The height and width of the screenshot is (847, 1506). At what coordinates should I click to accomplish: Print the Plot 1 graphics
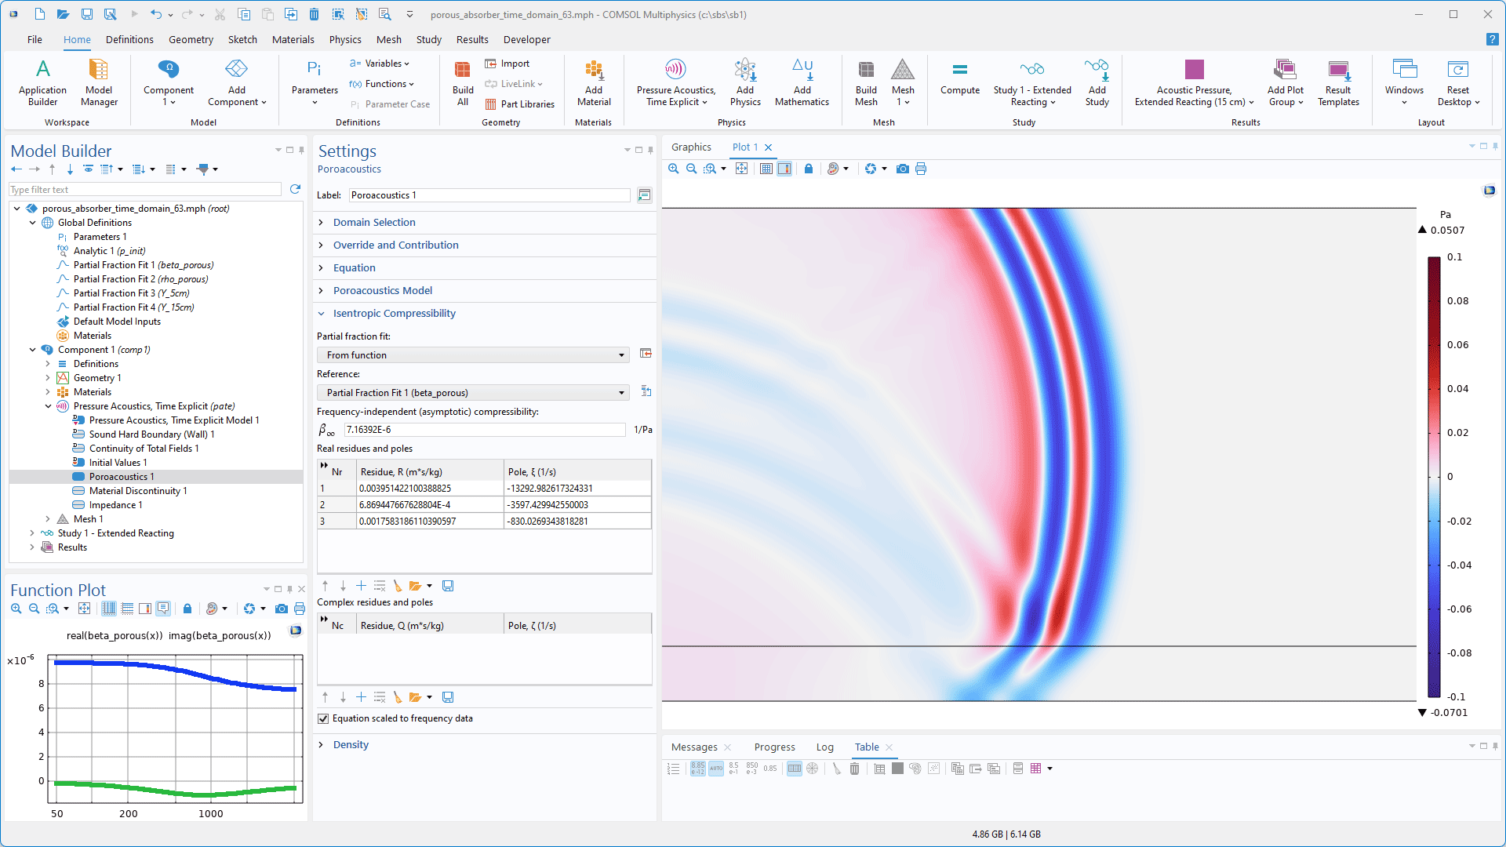pyautogui.click(x=921, y=169)
